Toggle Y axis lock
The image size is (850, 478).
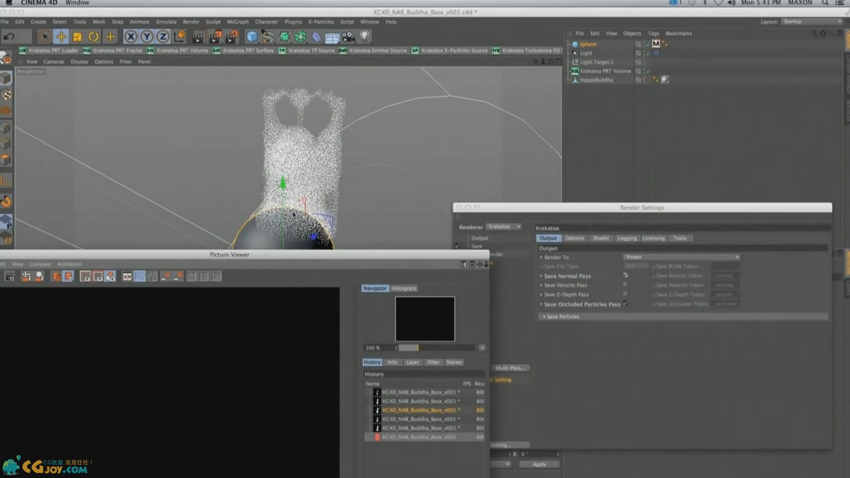coord(147,37)
